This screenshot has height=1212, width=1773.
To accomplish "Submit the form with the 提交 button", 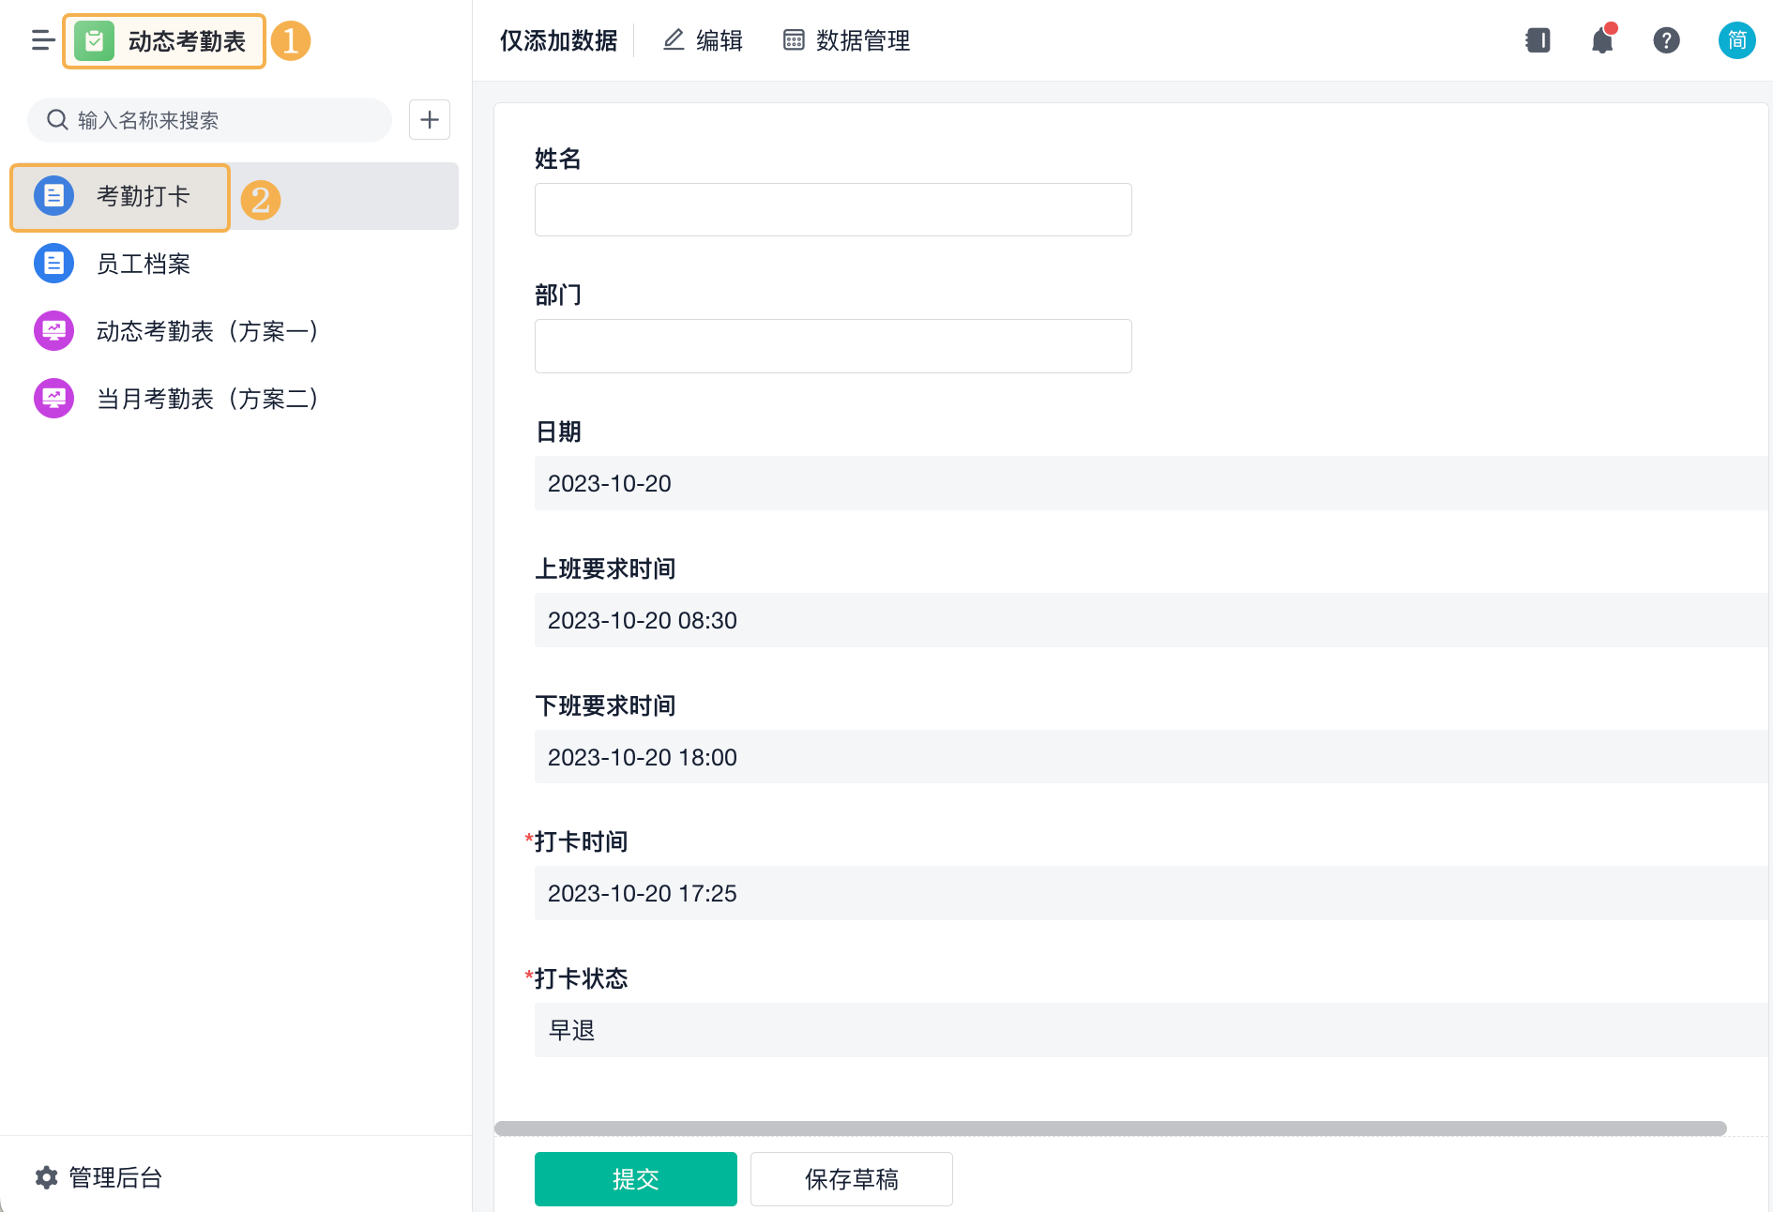I will pos(636,1179).
